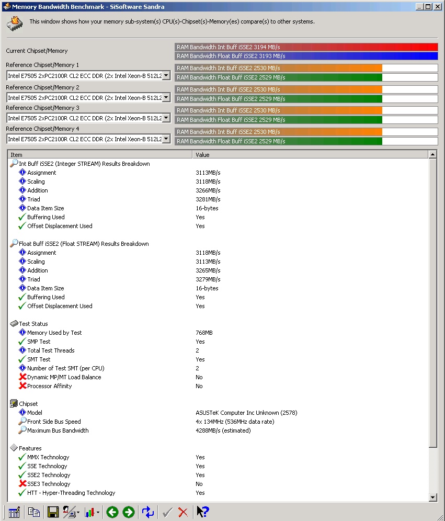445x521 pixels.
Task: Click the Sandra title bar icon
Action: pos(7,6)
